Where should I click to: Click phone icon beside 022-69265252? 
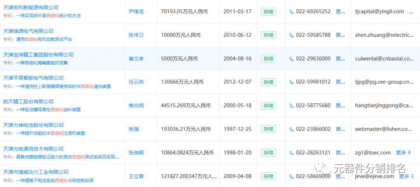(x=292, y=12)
